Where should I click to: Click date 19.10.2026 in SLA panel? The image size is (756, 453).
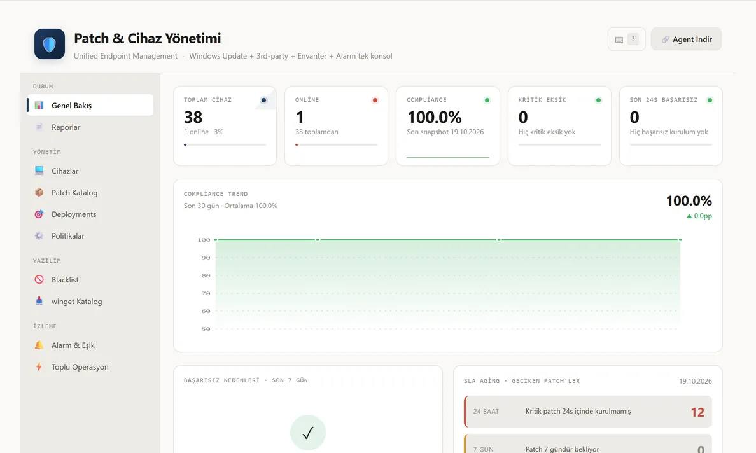696,381
